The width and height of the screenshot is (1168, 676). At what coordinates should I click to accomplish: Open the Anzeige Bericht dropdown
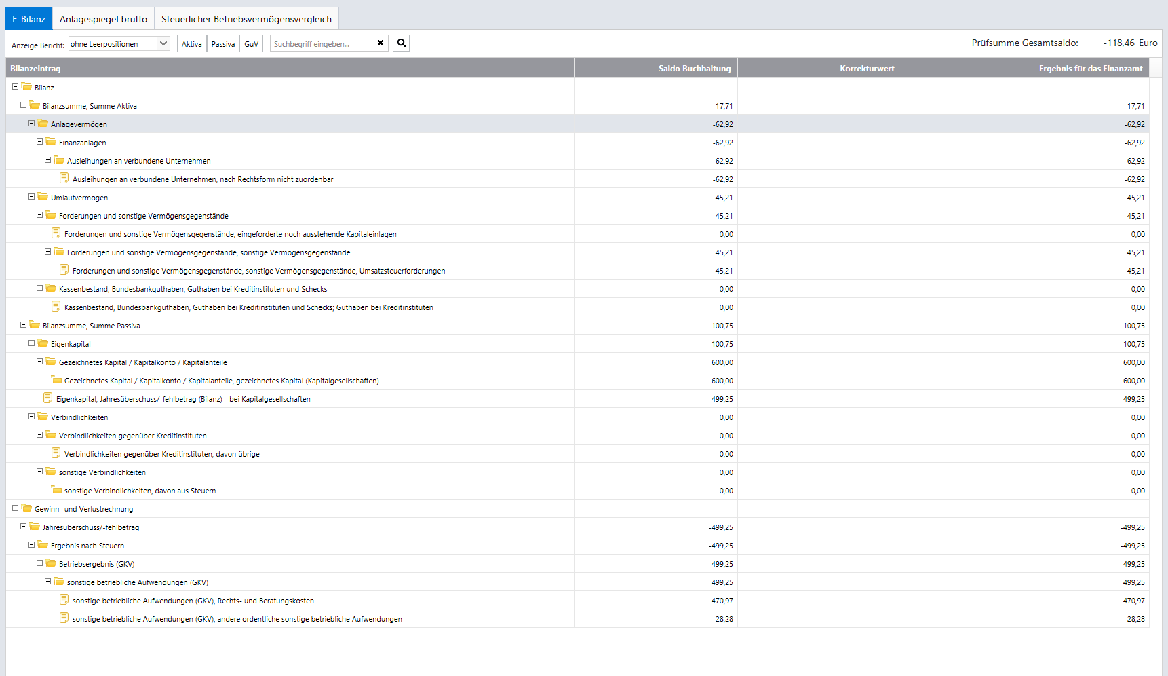click(119, 44)
